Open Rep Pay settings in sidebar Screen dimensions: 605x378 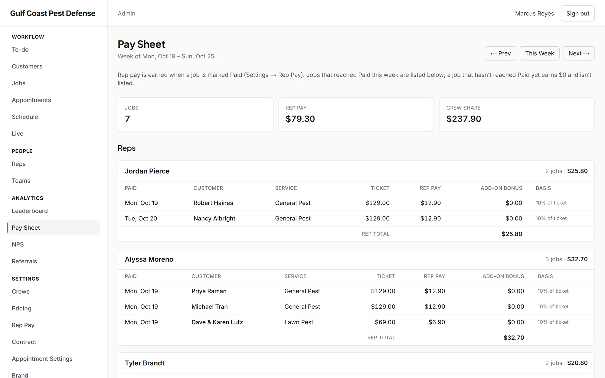tap(23, 325)
